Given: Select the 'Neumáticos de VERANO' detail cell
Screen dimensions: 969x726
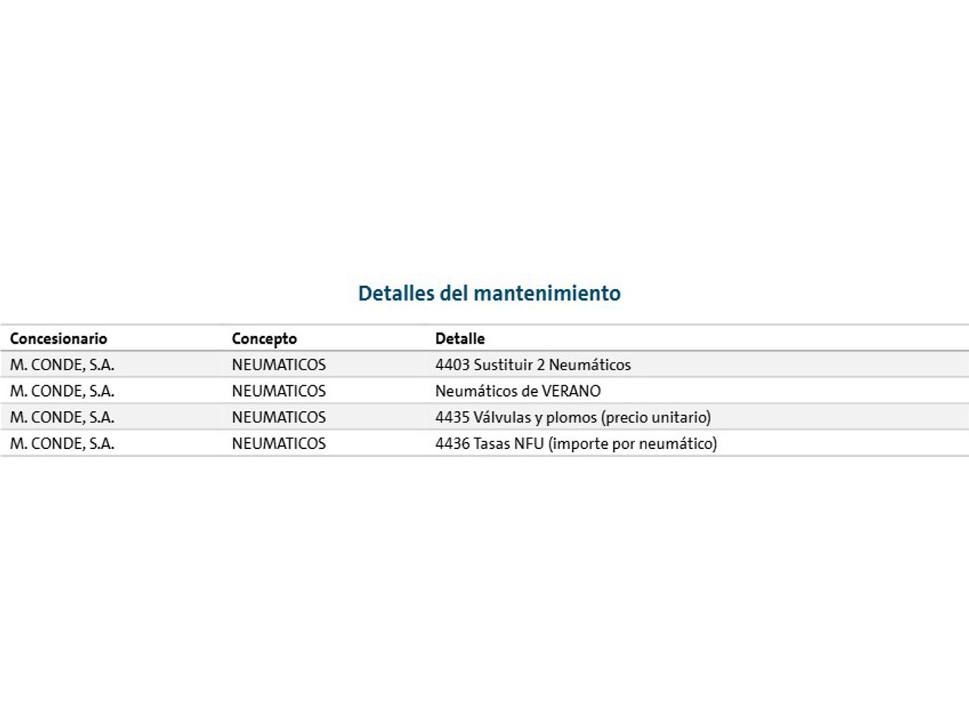Looking at the screenshot, I should point(518,391).
